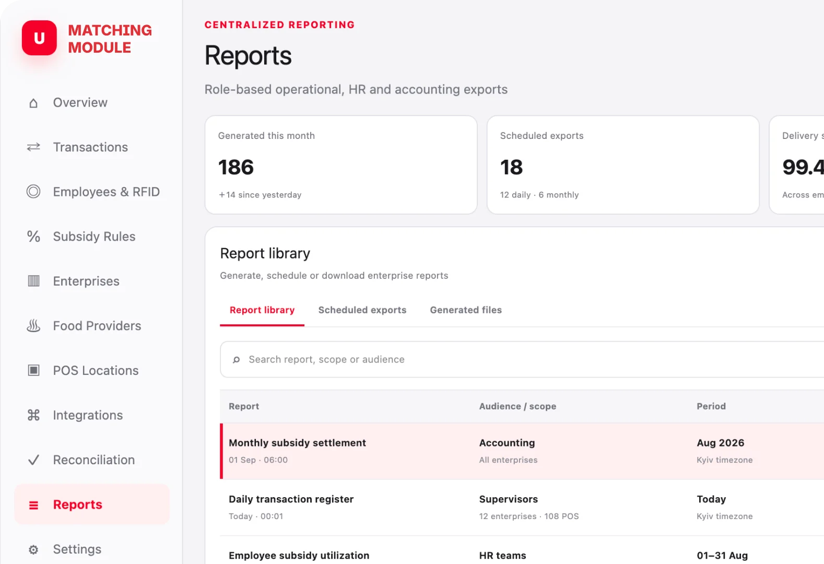824x564 pixels.
Task: Navigate to Food Providers
Action: [92, 326]
